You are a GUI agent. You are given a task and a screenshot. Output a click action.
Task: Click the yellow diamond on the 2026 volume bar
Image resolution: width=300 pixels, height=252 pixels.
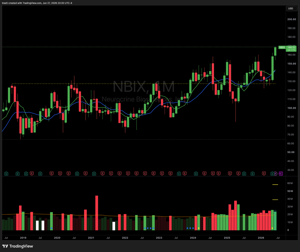pos(272,228)
